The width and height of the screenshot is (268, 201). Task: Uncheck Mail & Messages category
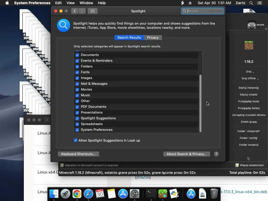tap(77, 84)
